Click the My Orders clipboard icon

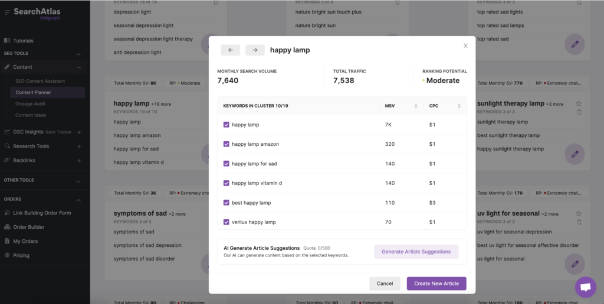[7, 241]
